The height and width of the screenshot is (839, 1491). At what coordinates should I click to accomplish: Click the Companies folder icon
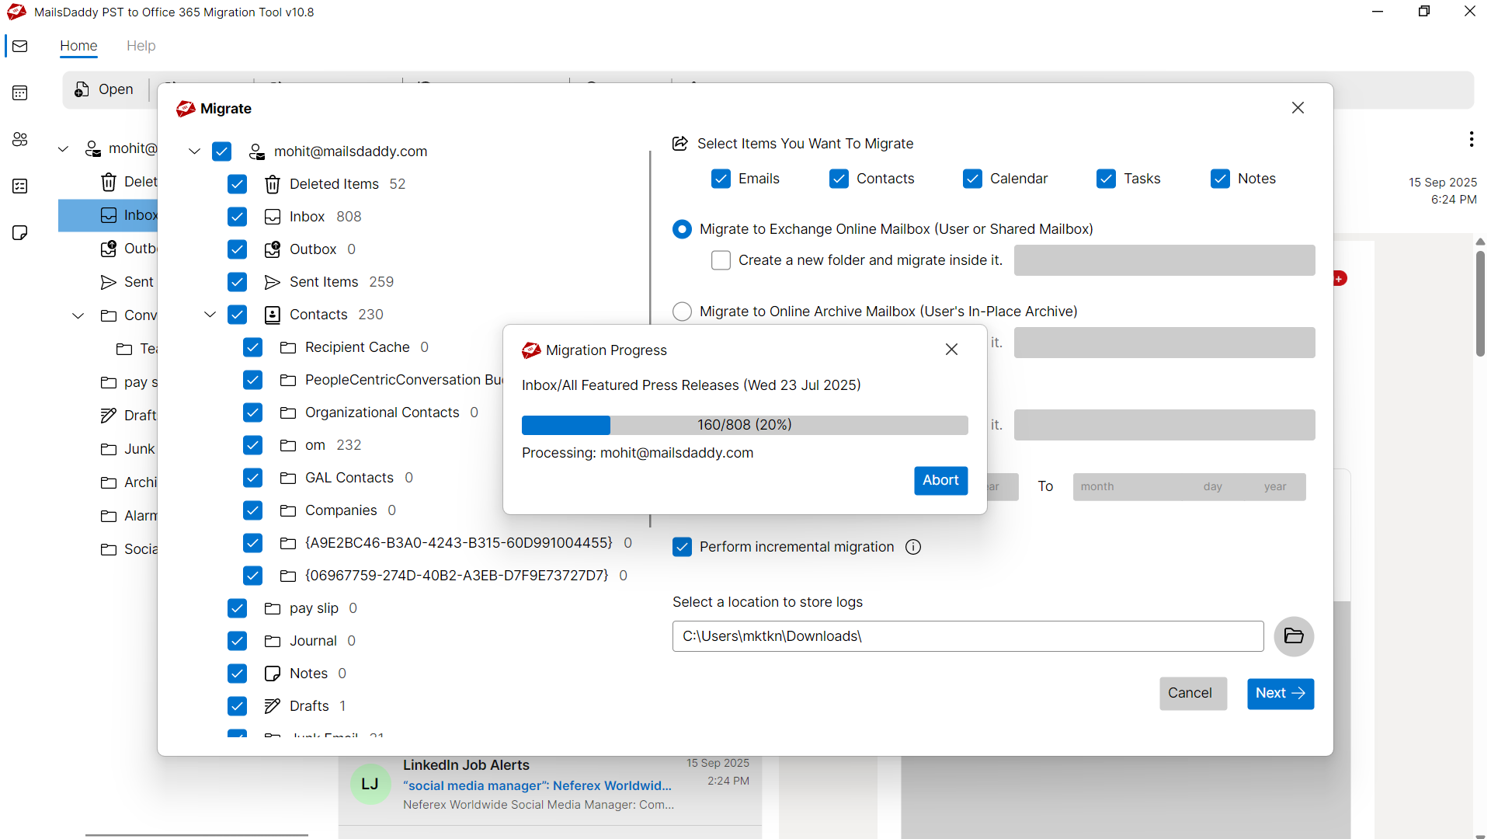[x=288, y=510]
